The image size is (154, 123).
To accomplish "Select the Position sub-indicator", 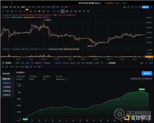I will click(x=65, y=63).
